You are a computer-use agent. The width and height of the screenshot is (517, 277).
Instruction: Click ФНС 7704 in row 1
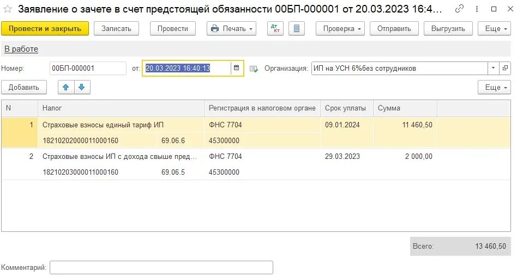(225, 125)
